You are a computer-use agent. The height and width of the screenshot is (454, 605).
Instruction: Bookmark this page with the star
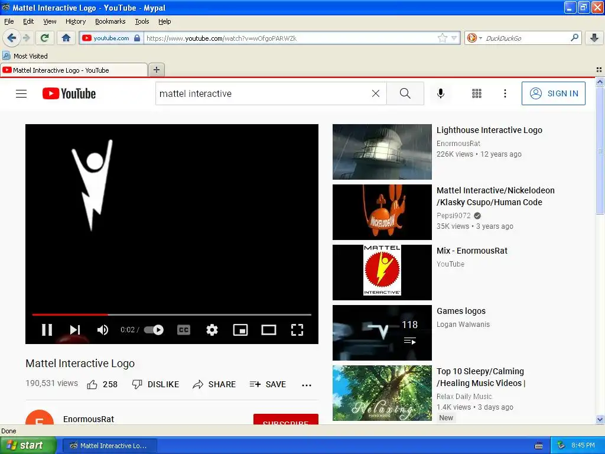[x=442, y=38]
